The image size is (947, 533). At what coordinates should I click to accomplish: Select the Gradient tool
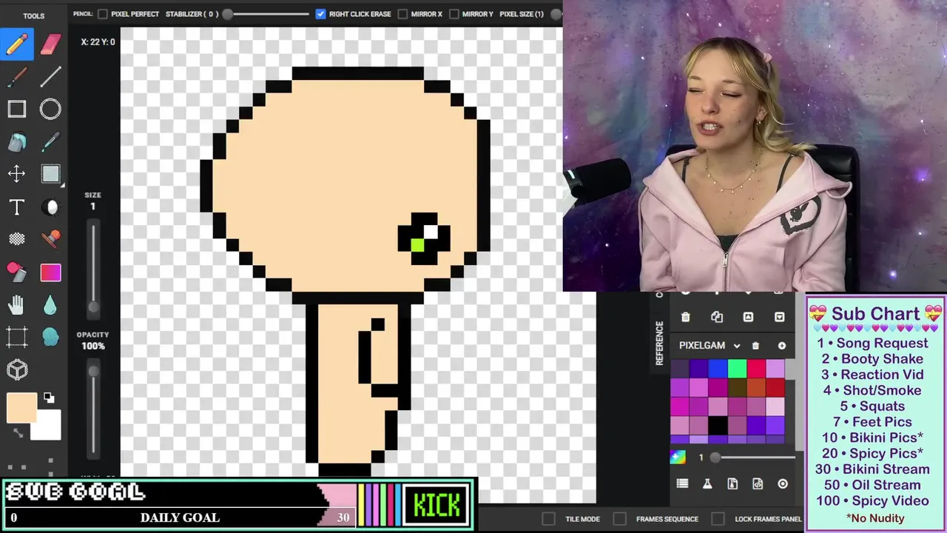[50, 272]
